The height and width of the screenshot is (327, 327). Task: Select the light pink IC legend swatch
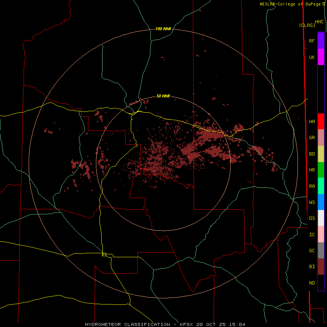(321, 234)
